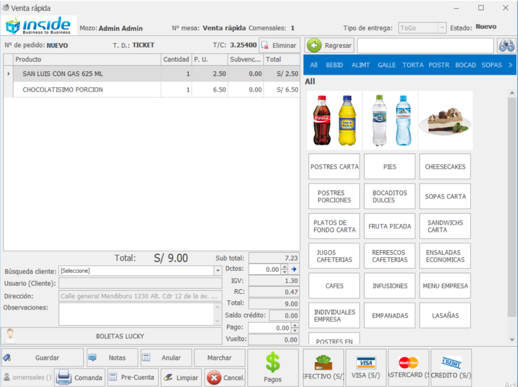Select the TORTA category tab
Viewport: 518px width, 387px height.
point(413,65)
